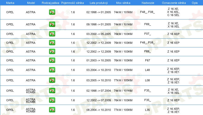The image size is (203, 115).
Task: Click the Model column header
Action: coord(31,3)
